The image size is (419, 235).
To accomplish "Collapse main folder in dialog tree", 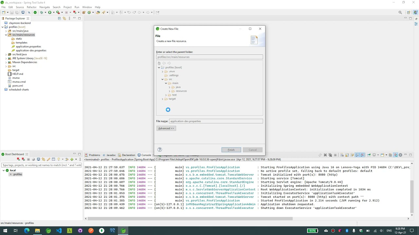I will coord(166,83).
